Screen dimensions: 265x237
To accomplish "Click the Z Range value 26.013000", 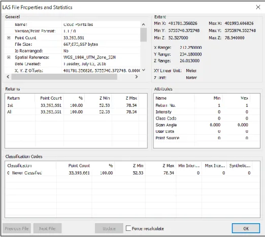I will coord(189,61).
